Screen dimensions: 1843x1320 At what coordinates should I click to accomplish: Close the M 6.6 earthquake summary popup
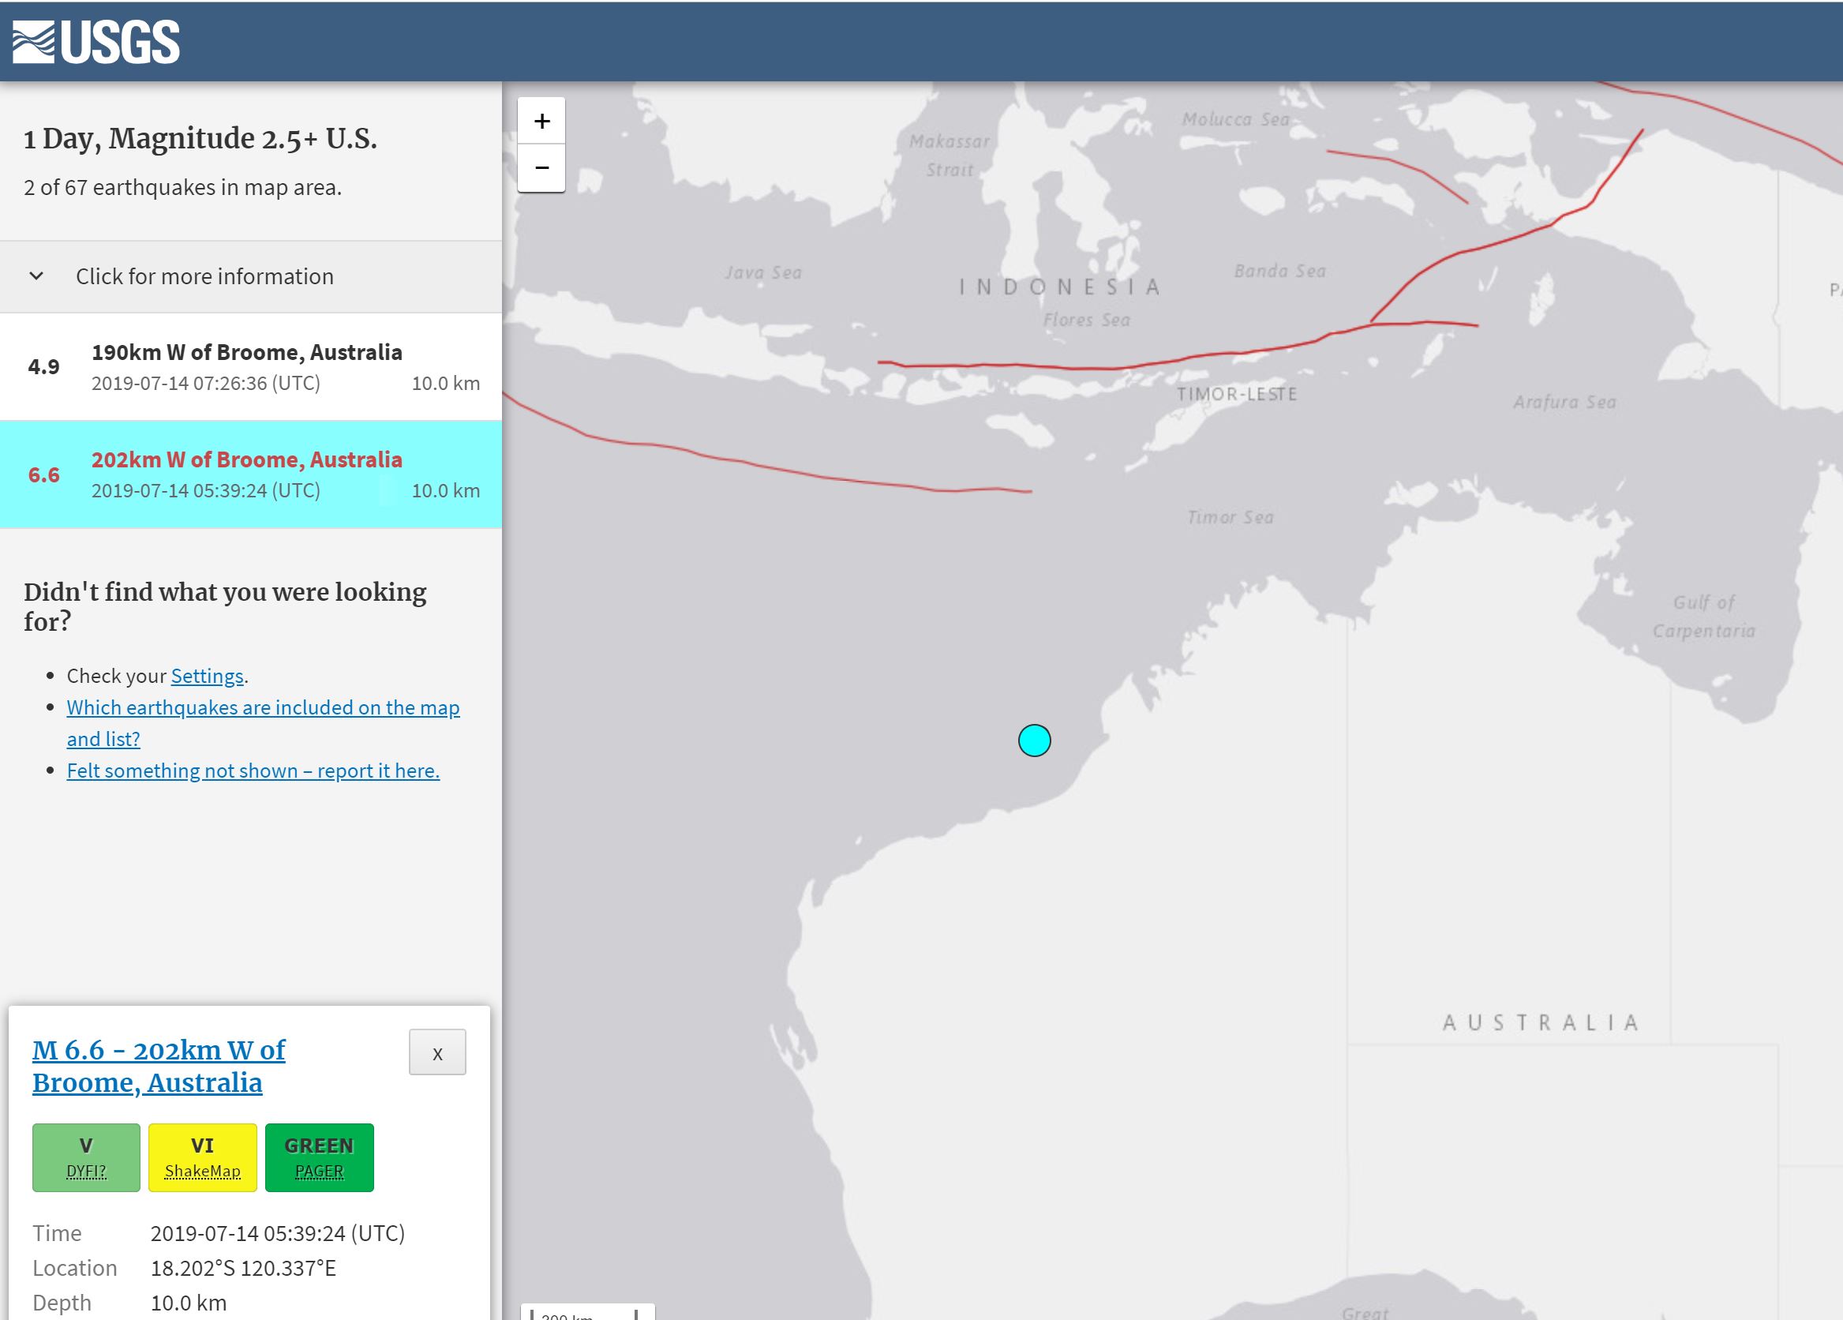tap(437, 1052)
